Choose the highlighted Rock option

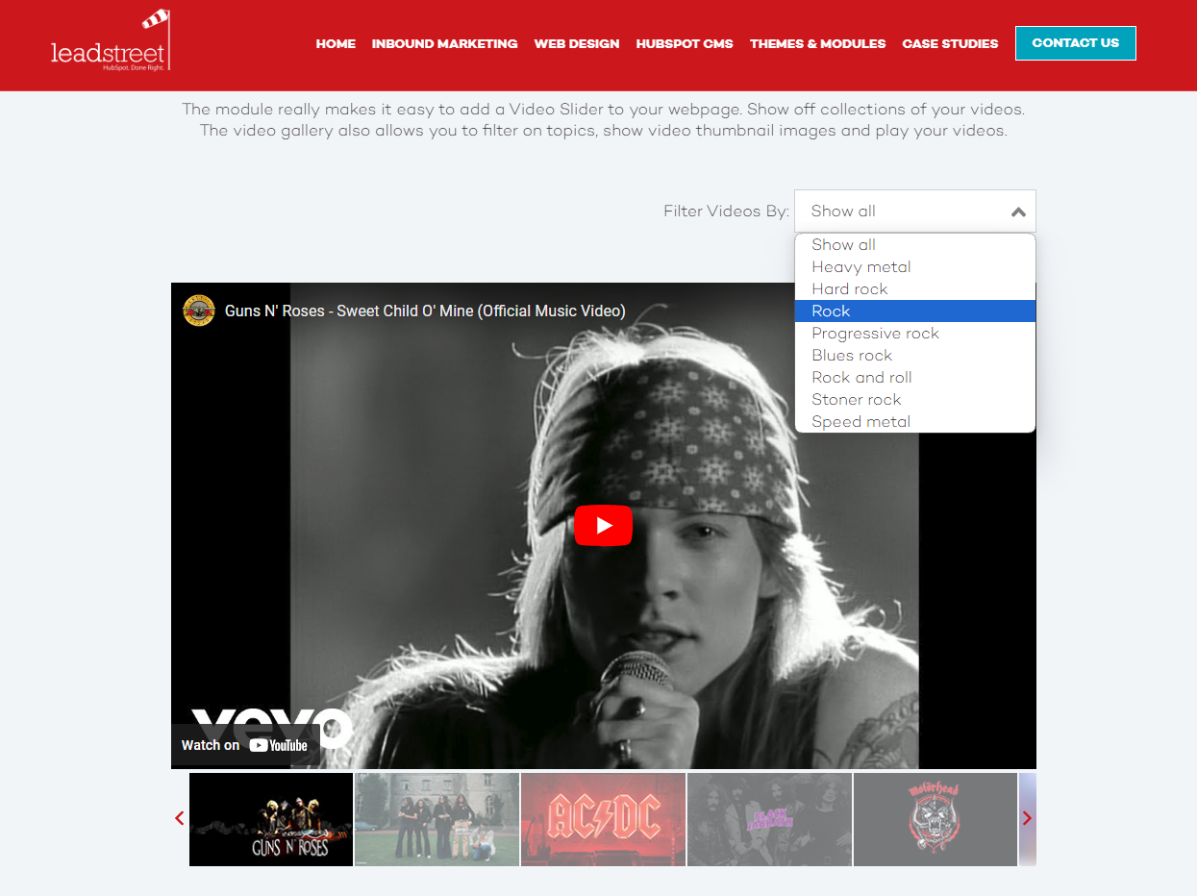[915, 311]
